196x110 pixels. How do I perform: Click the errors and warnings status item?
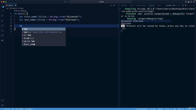click(x=7, y=109)
